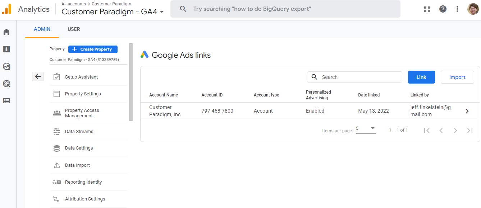
Task: Click the Personalized Advertising Enabled status
Action: tap(315, 110)
